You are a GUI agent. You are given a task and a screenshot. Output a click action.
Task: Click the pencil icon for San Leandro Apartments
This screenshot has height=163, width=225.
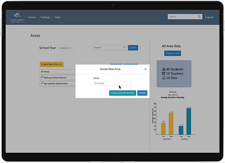coord(42,83)
